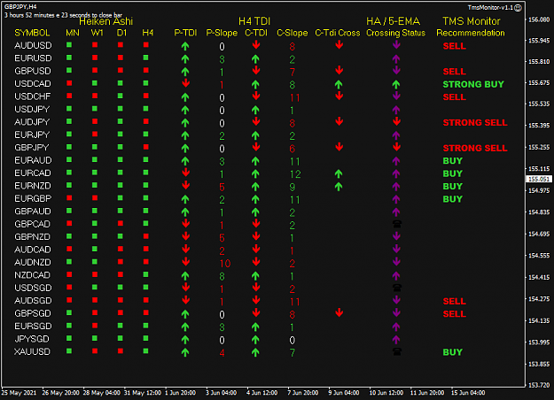Image resolution: width=554 pixels, height=400 pixels.
Task: Click the USDCHF symbol name in the list
Action: (x=33, y=96)
